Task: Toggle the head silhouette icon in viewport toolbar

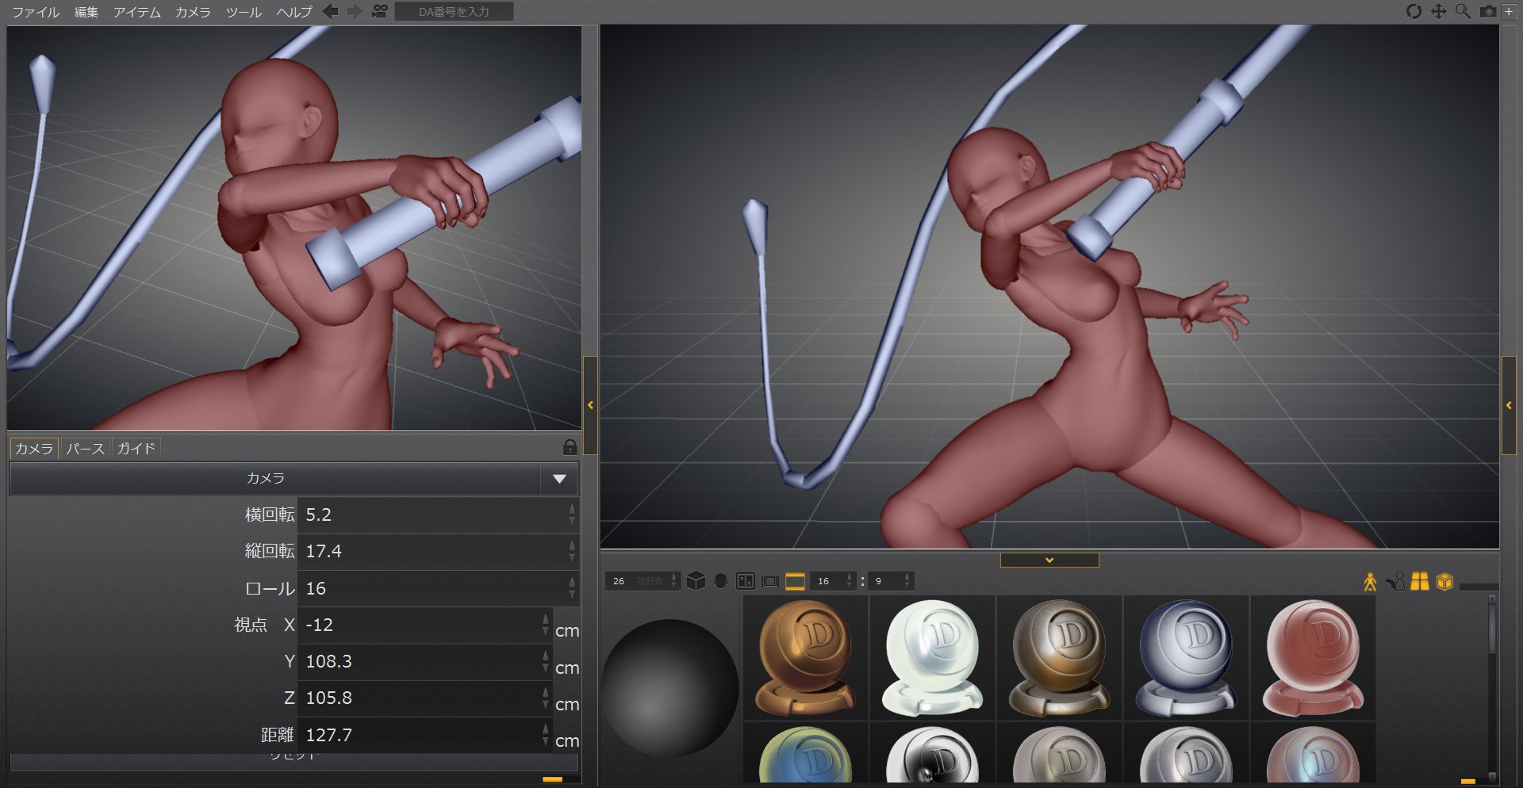Action: click(720, 581)
